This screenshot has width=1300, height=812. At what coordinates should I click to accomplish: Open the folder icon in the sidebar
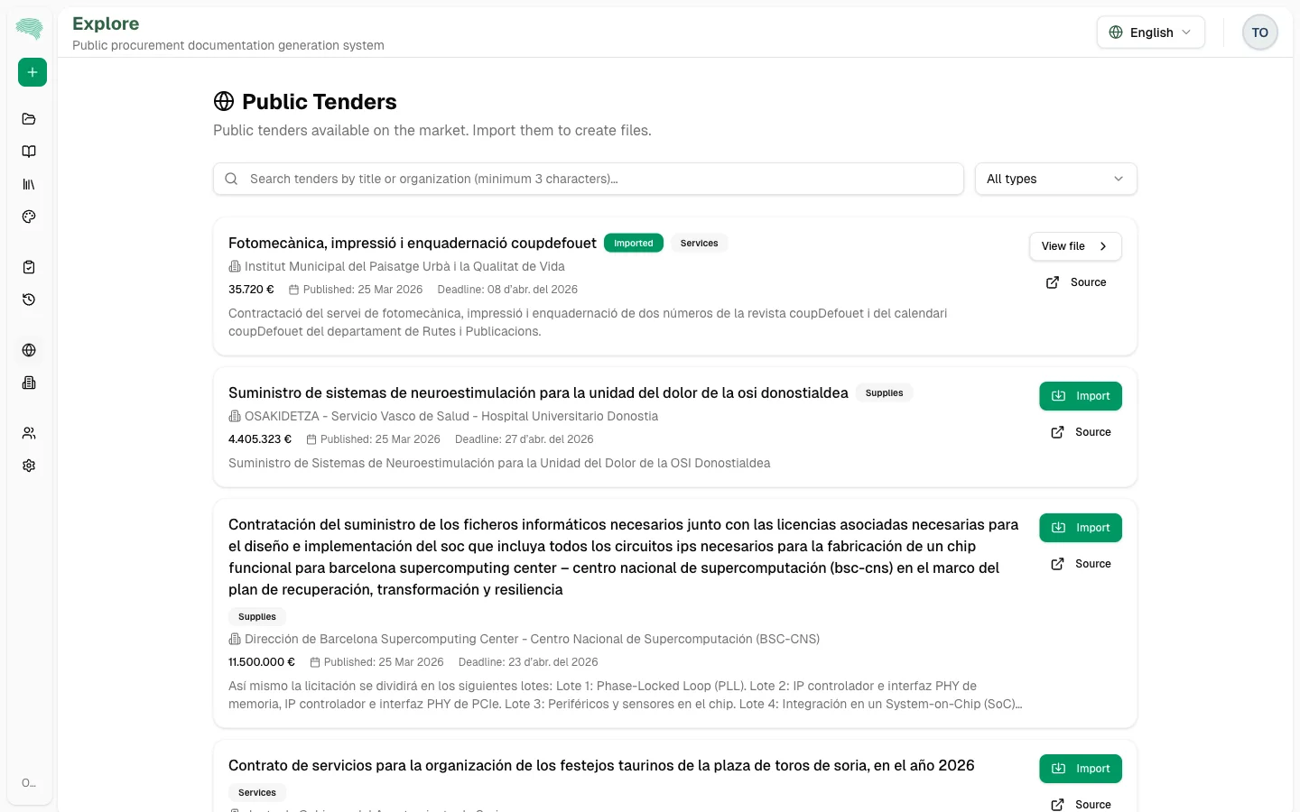[29, 118]
